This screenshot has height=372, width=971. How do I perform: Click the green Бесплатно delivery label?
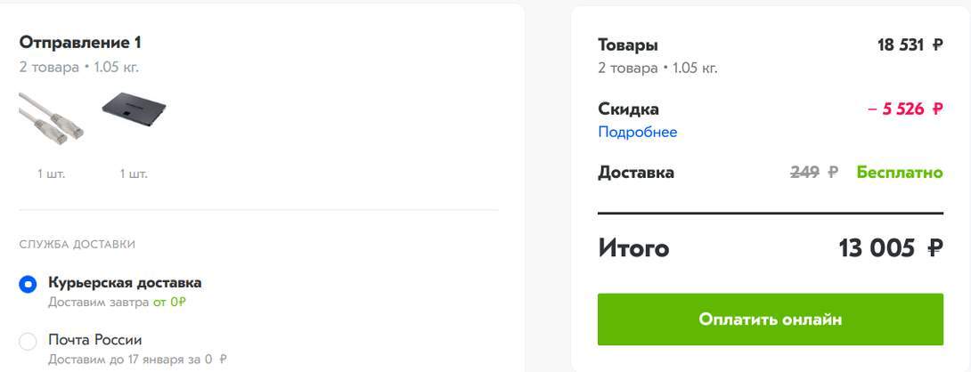coord(900,172)
